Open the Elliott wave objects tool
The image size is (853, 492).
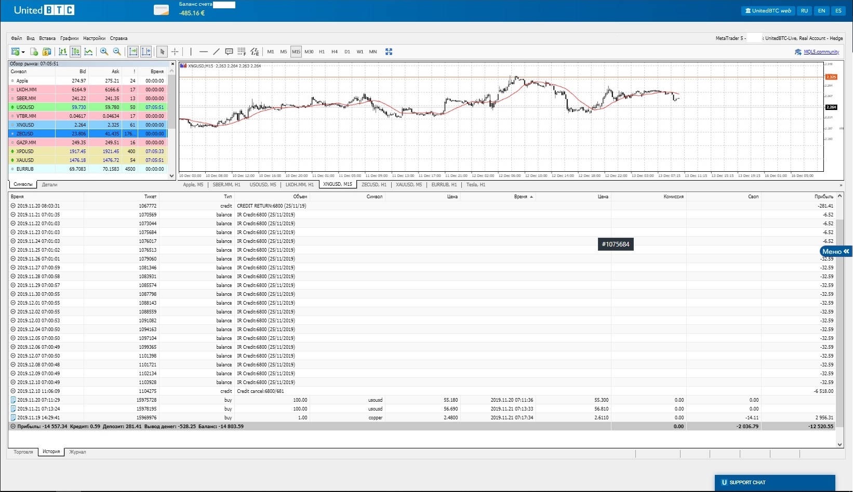pos(255,51)
